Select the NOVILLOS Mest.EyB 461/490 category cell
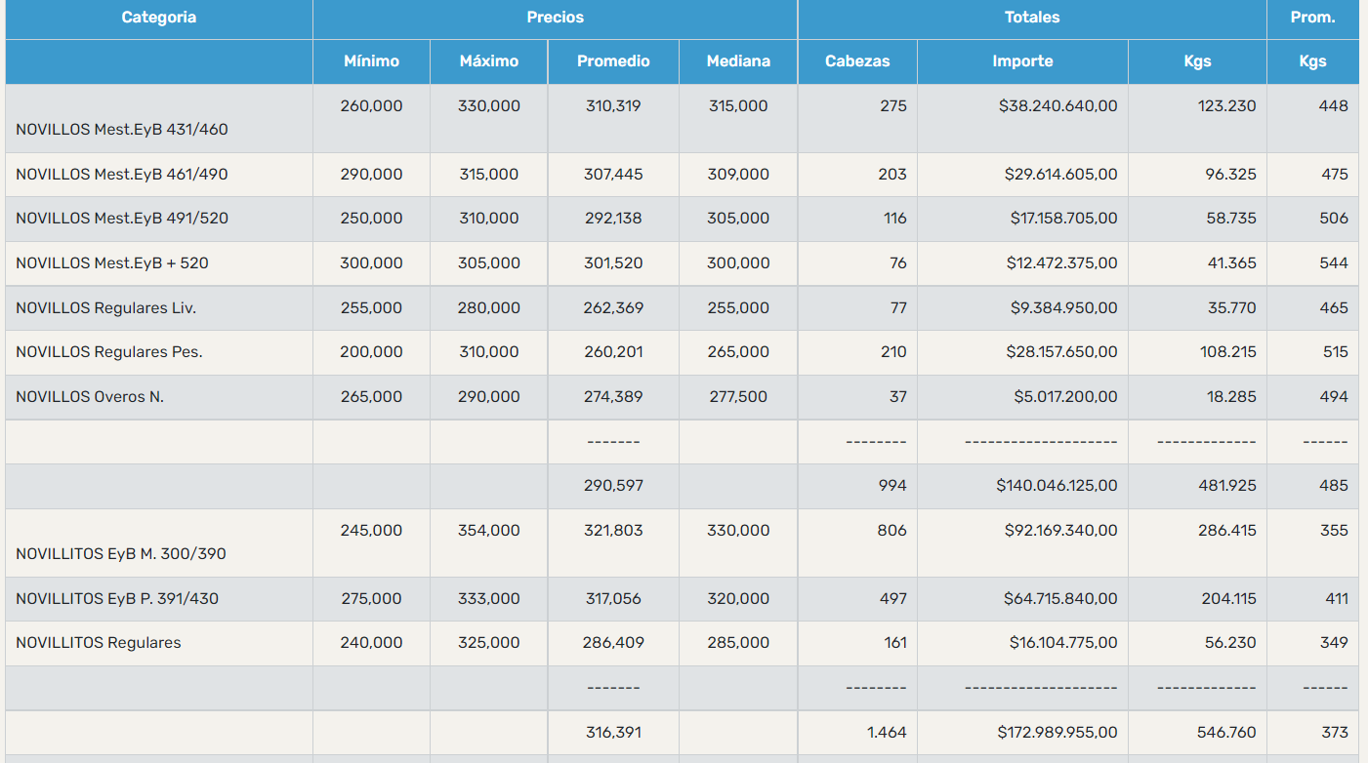The width and height of the screenshot is (1368, 763). (122, 175)
